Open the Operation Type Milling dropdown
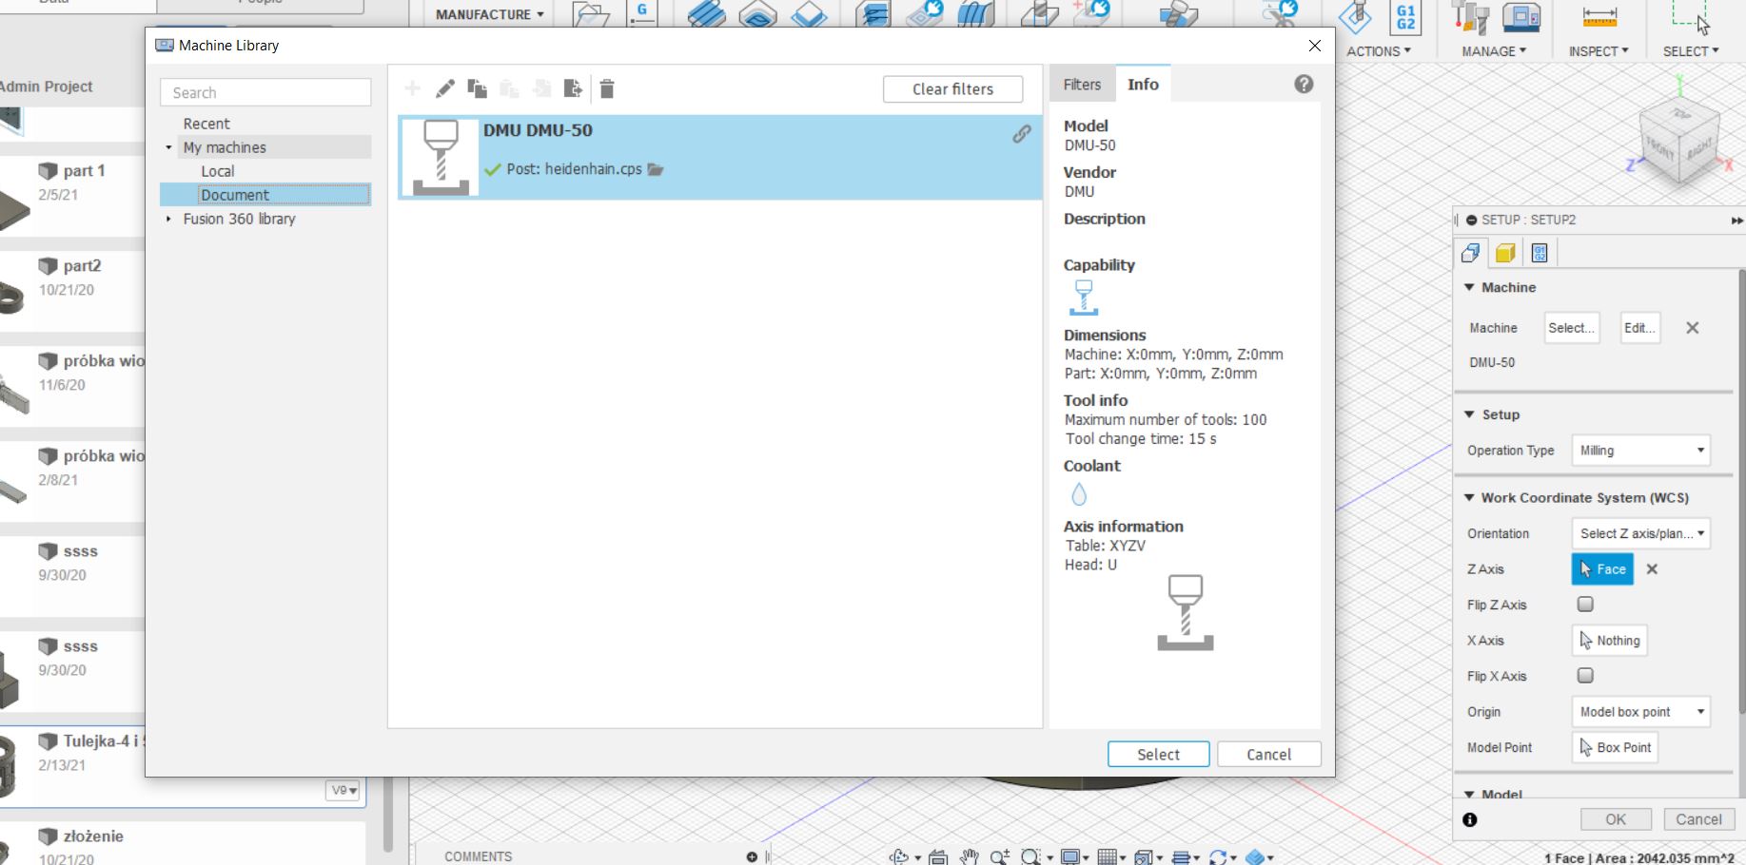1746x865 pixels. coord(1640,451)
